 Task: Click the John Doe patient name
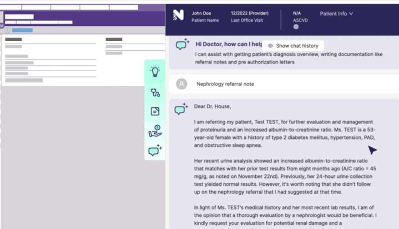point(201,13)
